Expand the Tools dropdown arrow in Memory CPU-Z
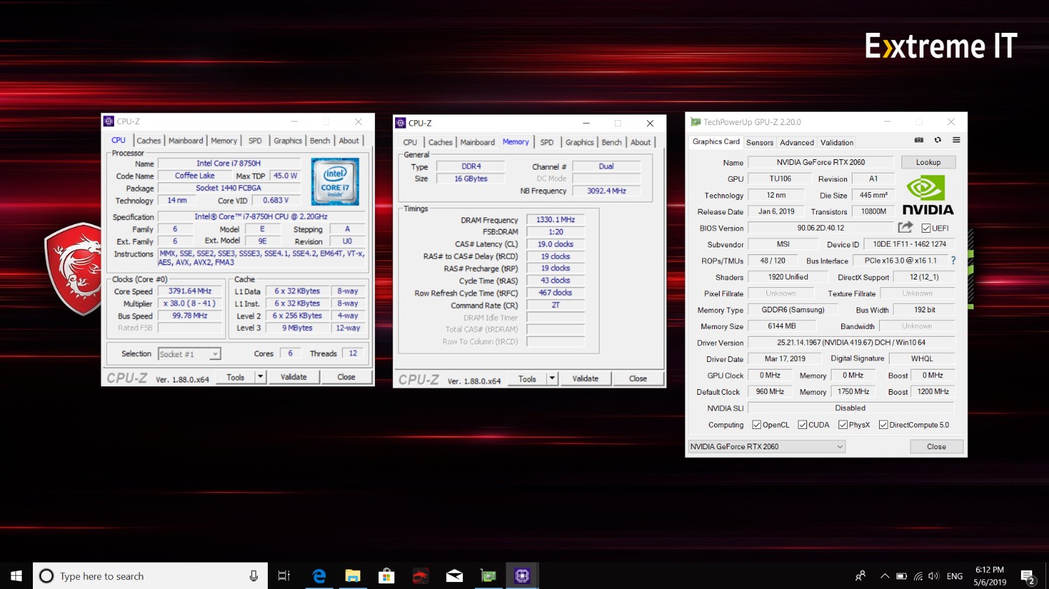This screenshot has width=1049, height=589. 552,379
